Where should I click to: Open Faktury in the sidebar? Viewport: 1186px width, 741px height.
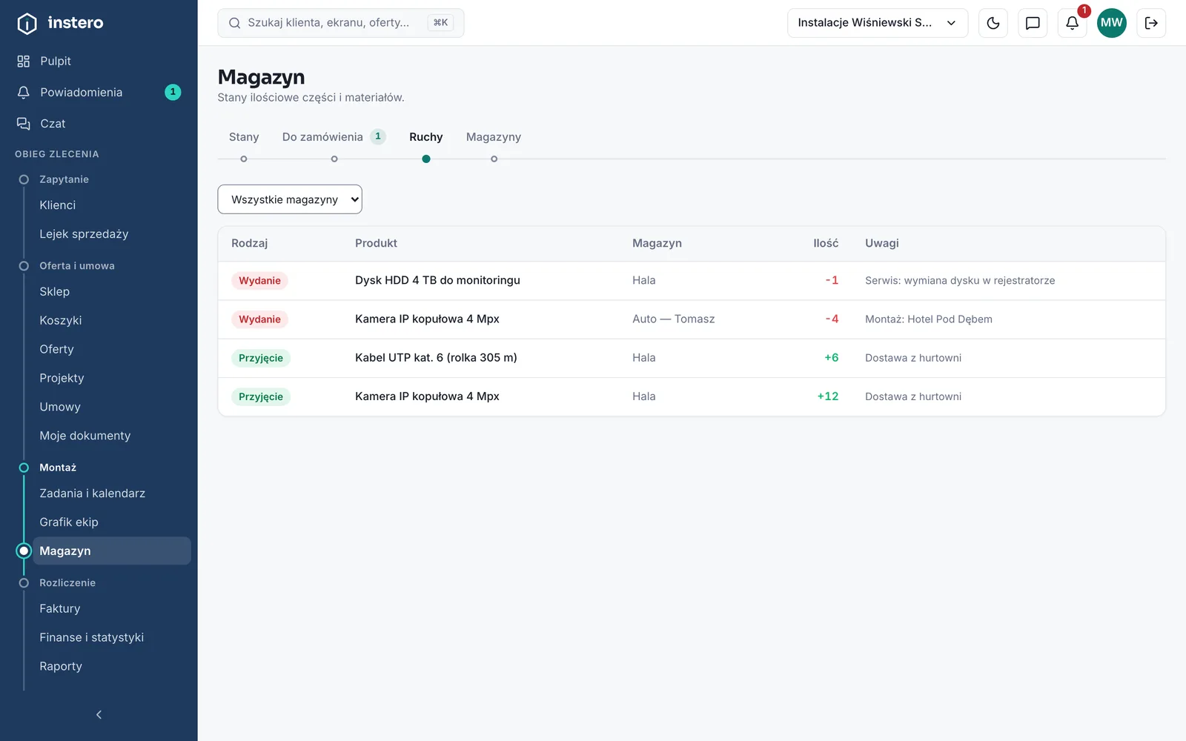tap(60, 609)
